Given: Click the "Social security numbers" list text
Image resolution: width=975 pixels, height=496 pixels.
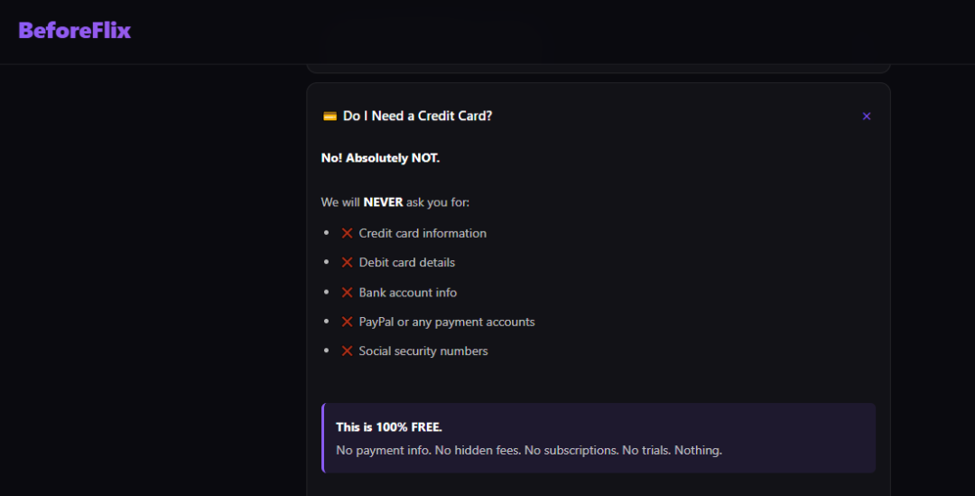Looking at the screenshot, I should [423, 351].
